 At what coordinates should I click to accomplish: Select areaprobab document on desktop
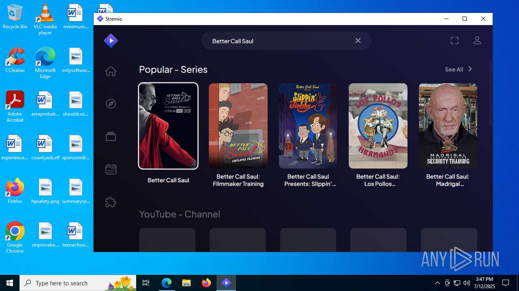pyautogui.click(x=45, y=104)
